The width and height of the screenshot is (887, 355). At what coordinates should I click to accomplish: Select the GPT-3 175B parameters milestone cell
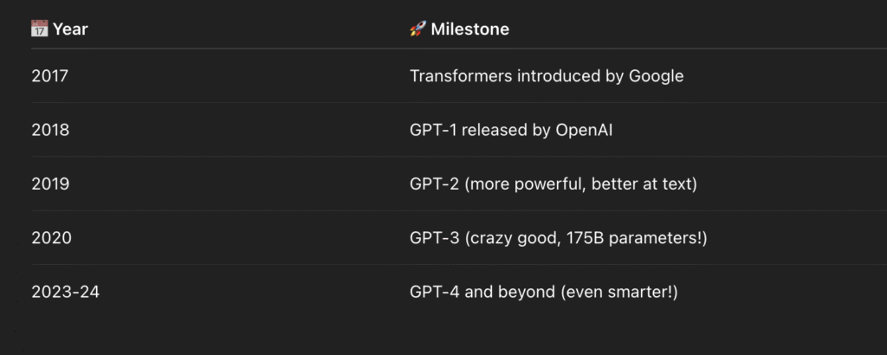point(559,239)
